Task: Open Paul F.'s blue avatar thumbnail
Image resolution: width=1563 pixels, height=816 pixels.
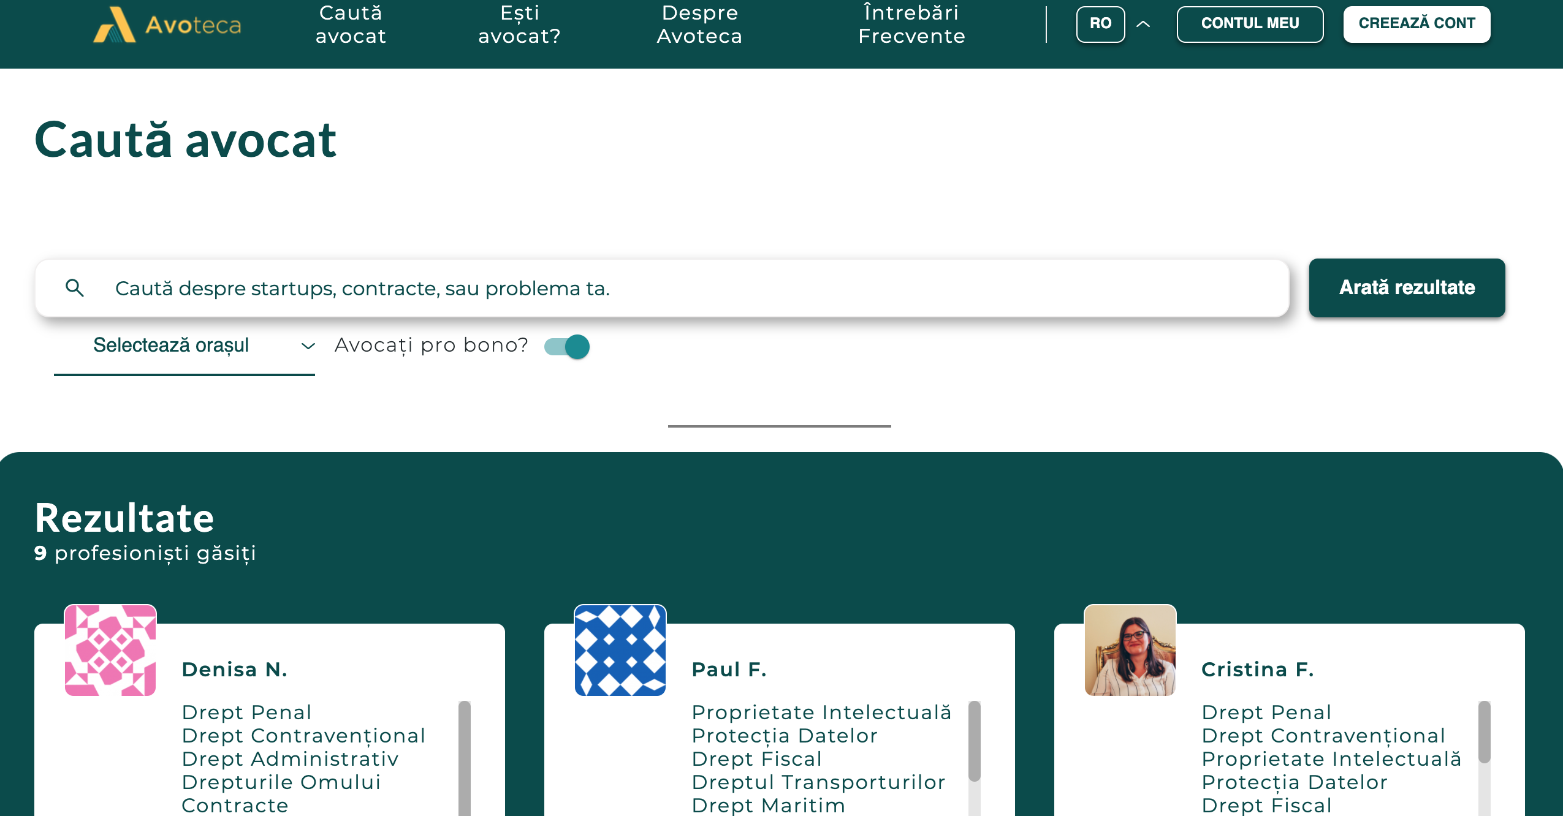Action: [x=620, y=650]
